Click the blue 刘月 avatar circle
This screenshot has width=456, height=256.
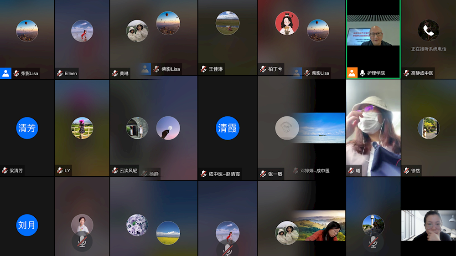[27, 225]
